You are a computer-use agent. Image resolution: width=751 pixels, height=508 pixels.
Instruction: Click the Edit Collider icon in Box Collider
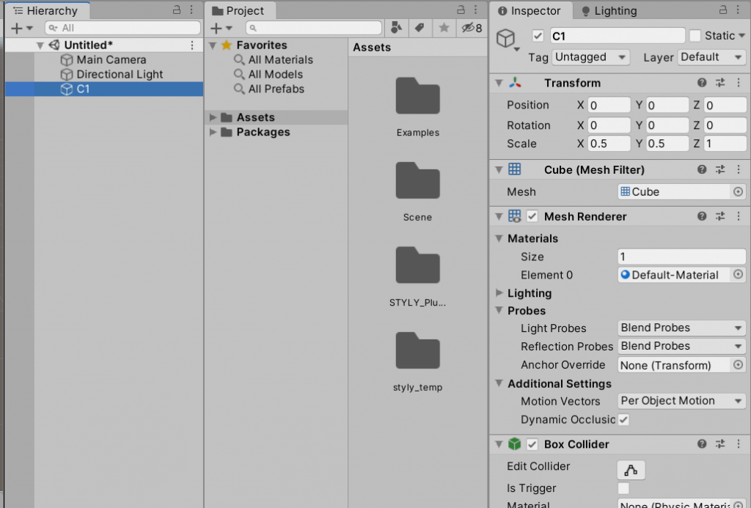[631, 469]
